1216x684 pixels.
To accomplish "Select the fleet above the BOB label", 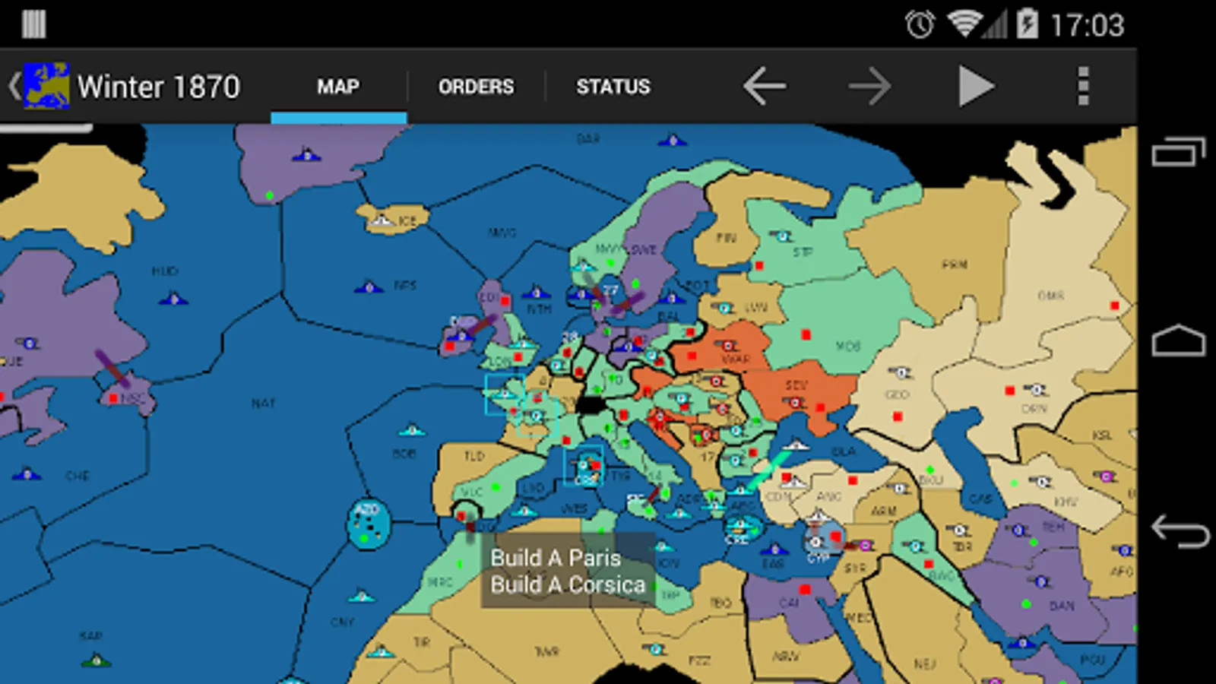I will pyautogui.click(x=412, y=430).
